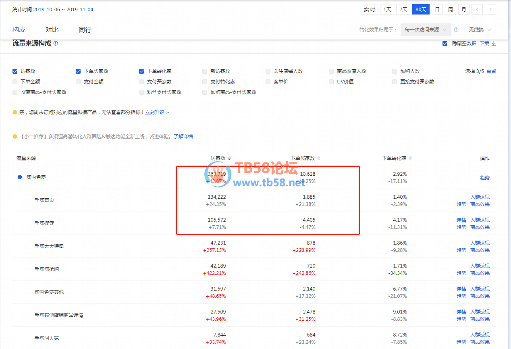
Task: Open 详情 for 淘内免费其他 row
Action: 461,289
